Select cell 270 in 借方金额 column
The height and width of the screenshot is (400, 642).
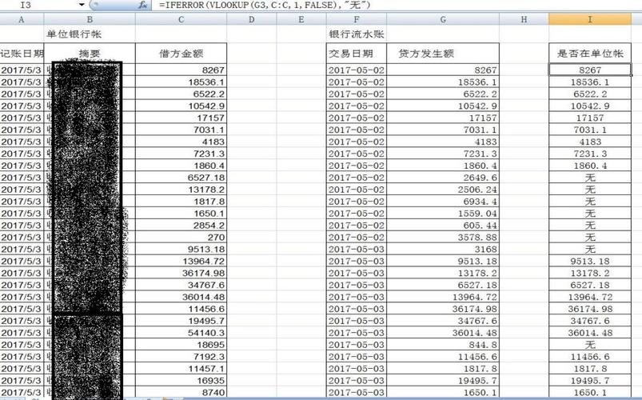[181, 237]
